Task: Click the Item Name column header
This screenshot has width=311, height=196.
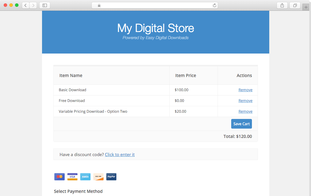Action: [x=71, y=75]
